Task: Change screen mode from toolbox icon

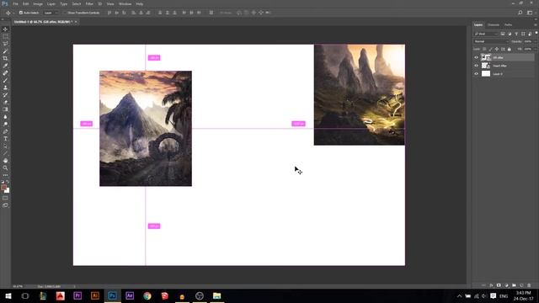Action: pos(5,205)
